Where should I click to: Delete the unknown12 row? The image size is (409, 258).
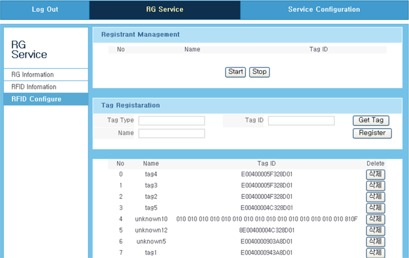[375, 230]
